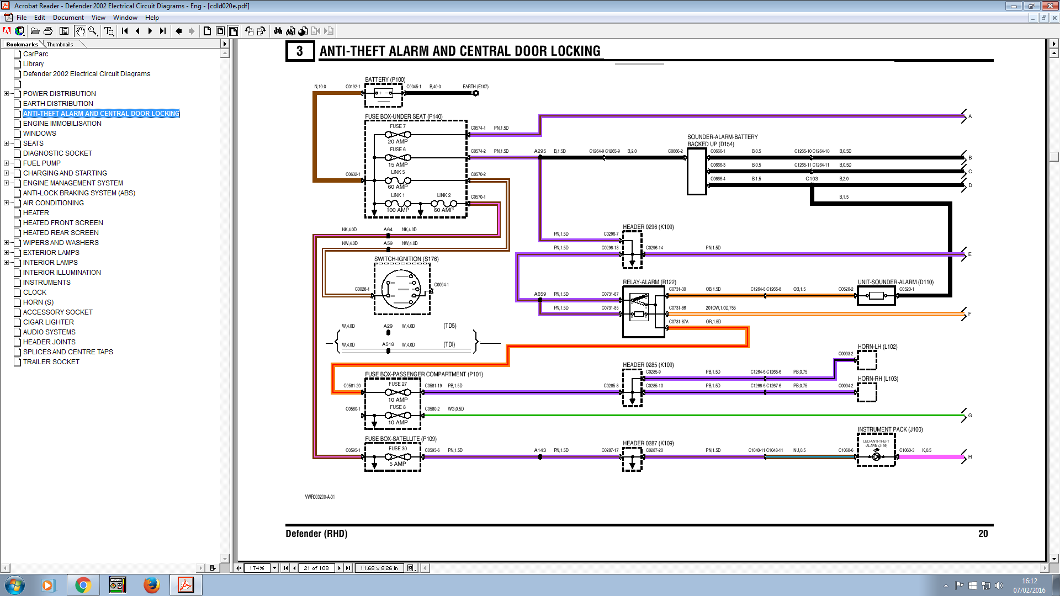
Task: Open the Edit menu
Action: [x=40, y=18]
